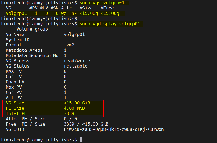217x143 pixels.
Task: Click the VG Name value 'volgrp01'
Action: click(x=74, y=34)
